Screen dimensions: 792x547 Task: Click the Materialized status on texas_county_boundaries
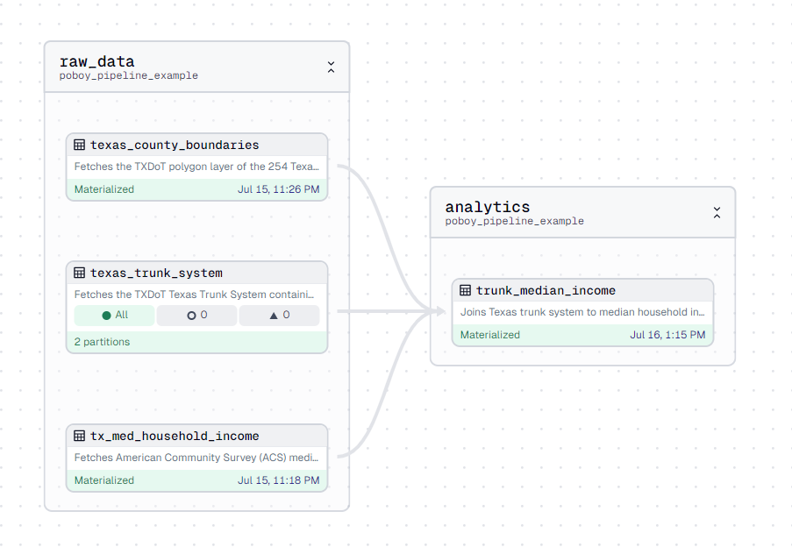[104, 188]
